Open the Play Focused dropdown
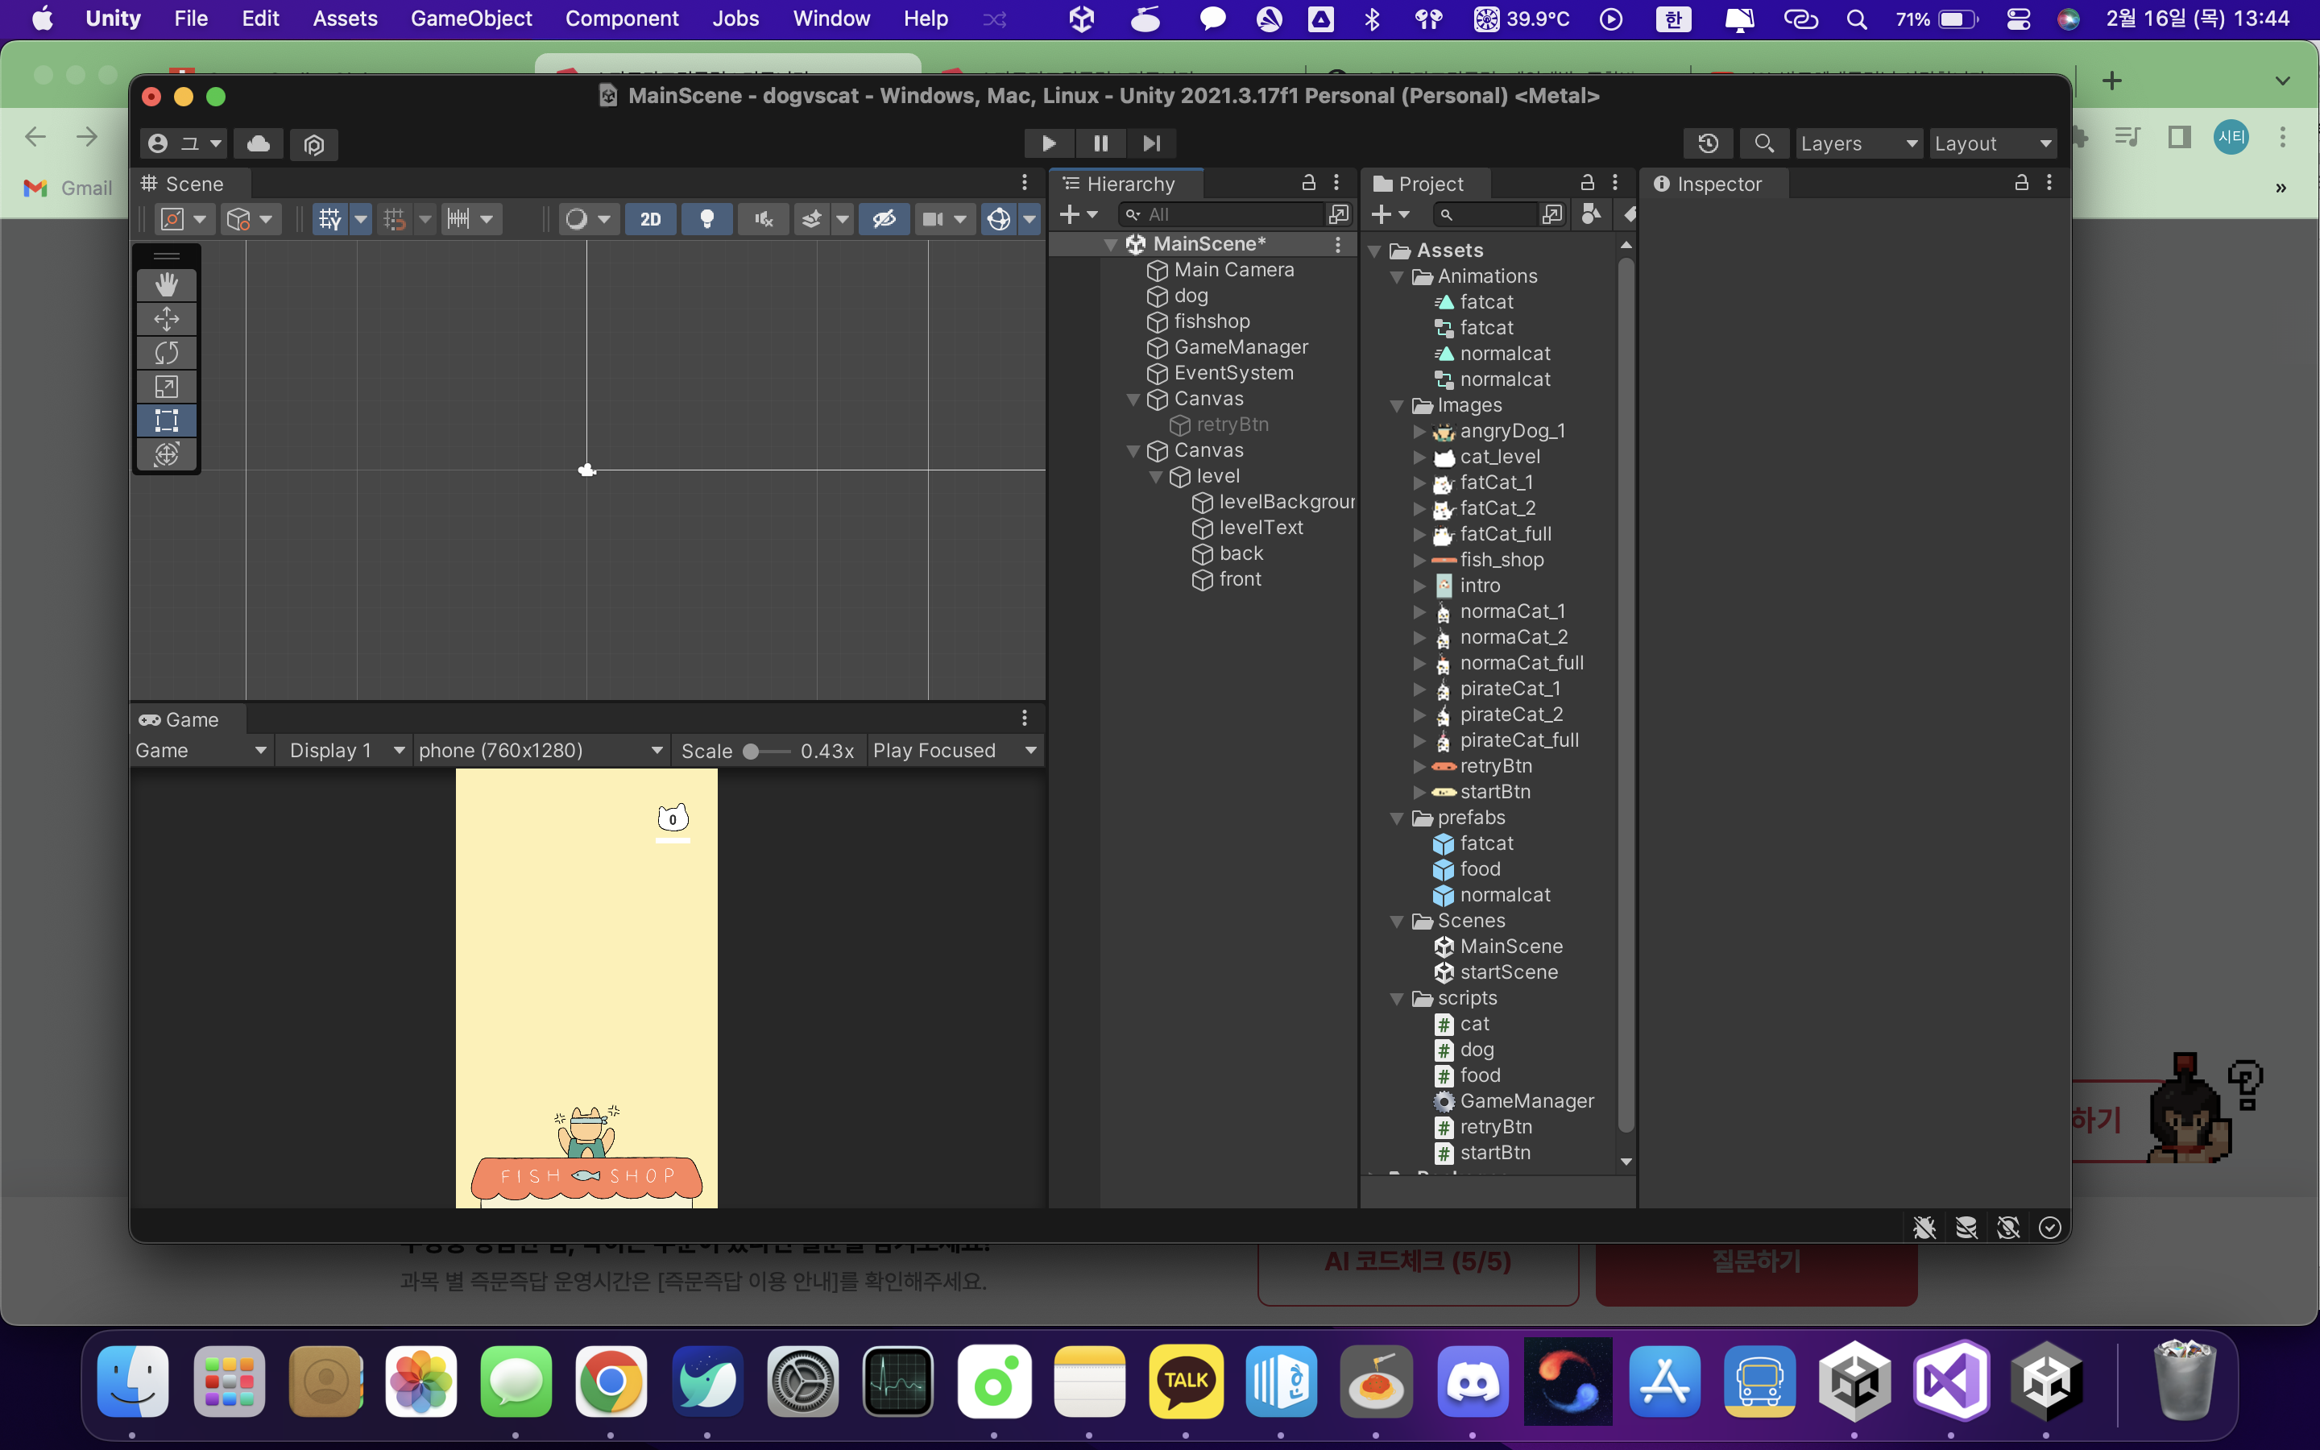The width and height of the screenshot is (2320, 1450). 955,751
